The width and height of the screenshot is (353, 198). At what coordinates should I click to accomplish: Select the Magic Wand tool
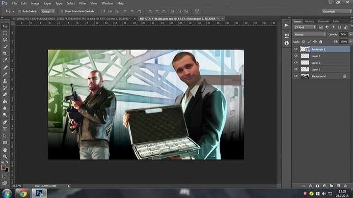[5, 47]
